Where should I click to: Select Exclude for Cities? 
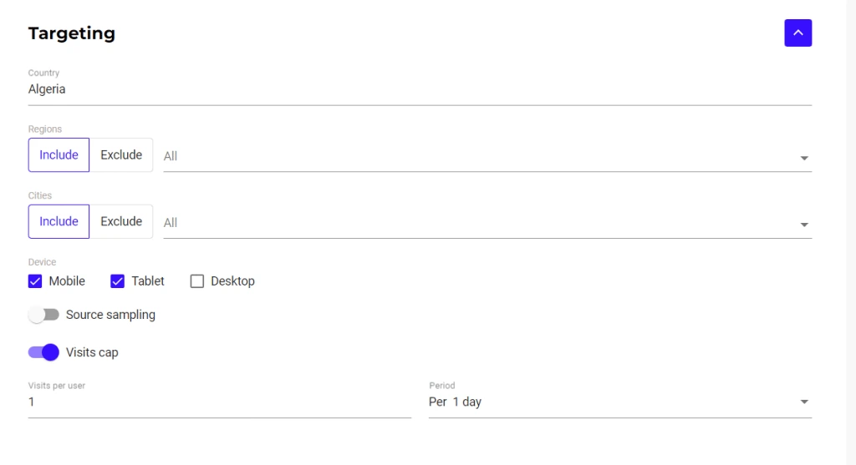pyautogui.click(x=121, y=222)
